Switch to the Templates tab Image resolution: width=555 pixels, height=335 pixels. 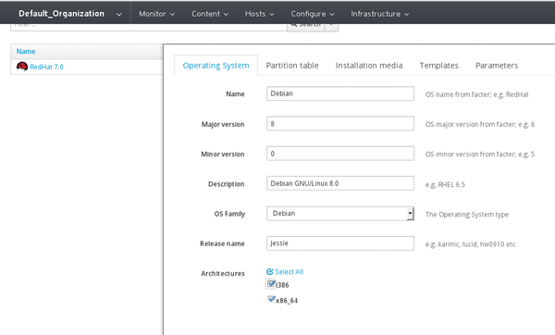pos(438,66)
